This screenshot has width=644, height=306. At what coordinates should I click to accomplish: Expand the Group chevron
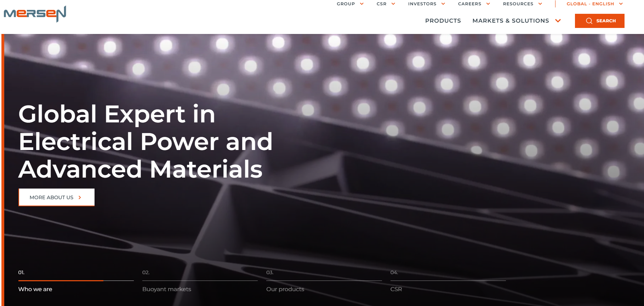(x=362, y=4)
